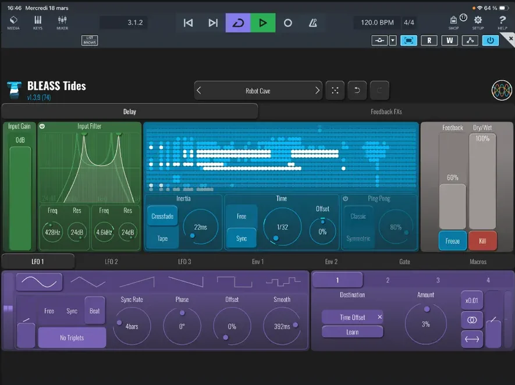The width and height of the screenshot is (515, 385).
Task: Select the ramp-up saw waveform
Action: coord(137,282)
